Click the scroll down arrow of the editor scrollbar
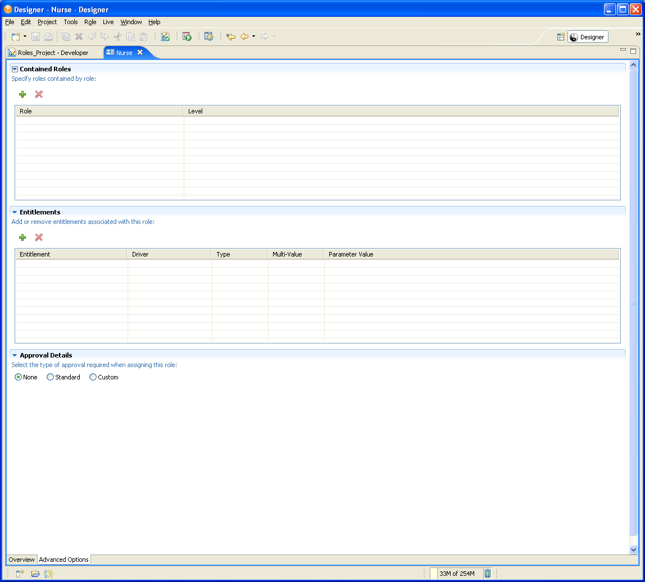 [634, 549]
